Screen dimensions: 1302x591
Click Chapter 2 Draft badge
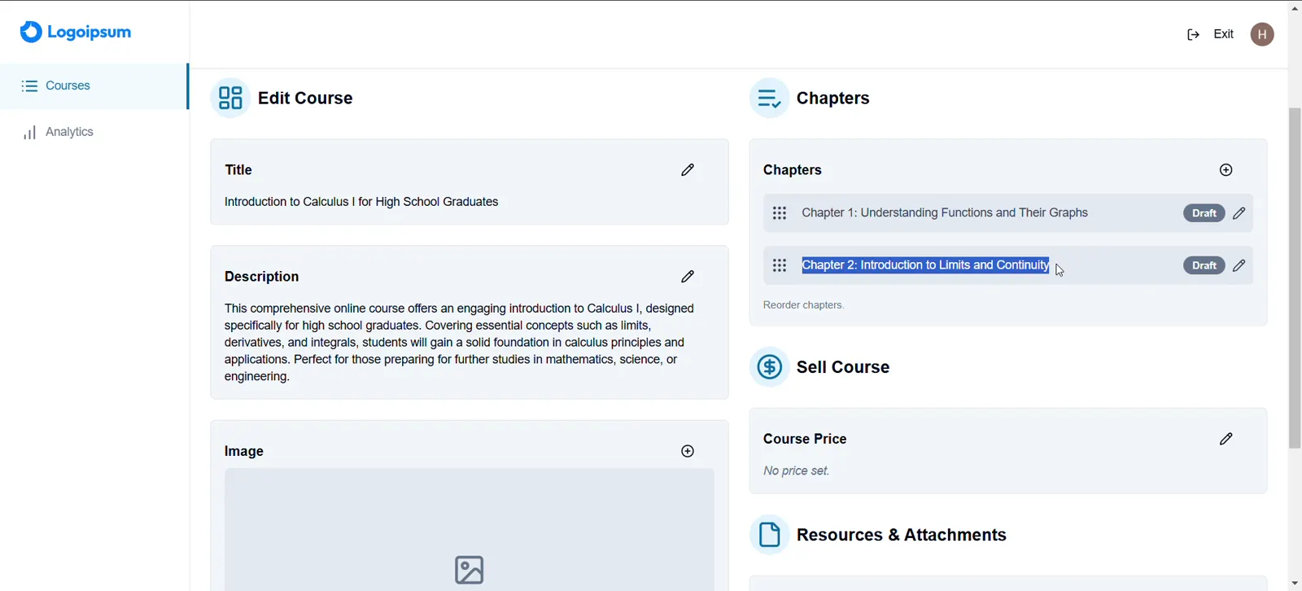[x=1204, y=265]
